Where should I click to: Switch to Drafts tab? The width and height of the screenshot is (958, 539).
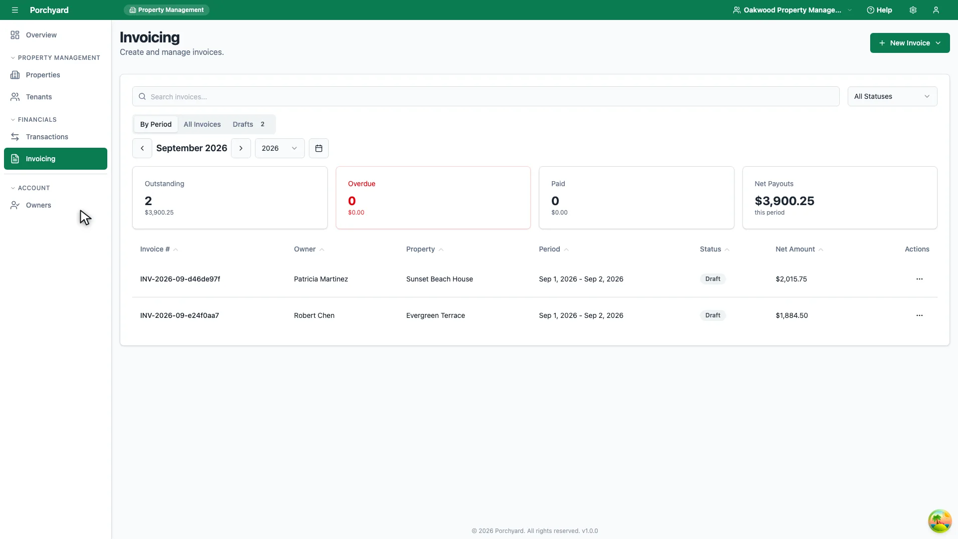tap(248, 124)
